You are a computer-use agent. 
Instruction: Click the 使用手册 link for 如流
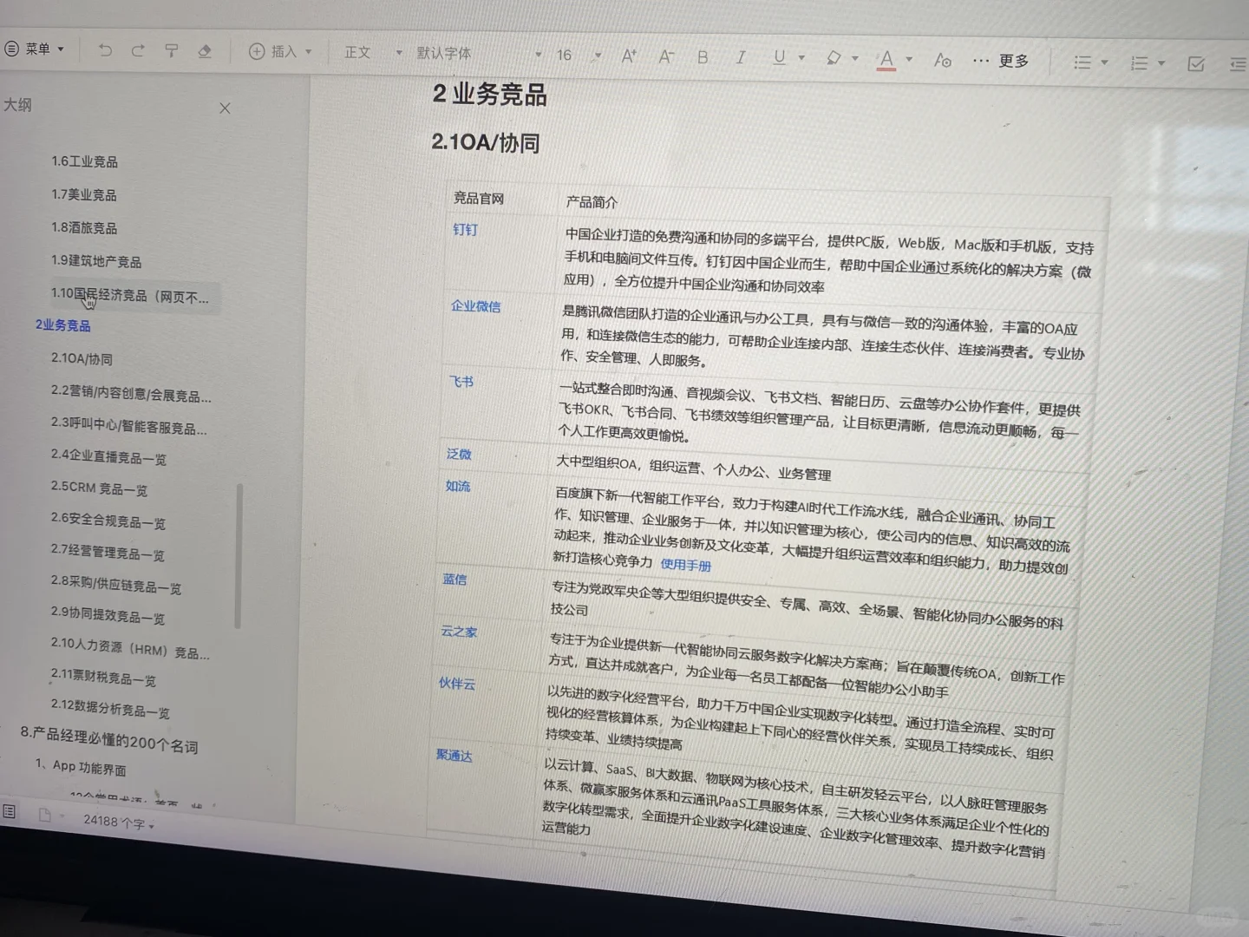click(x=686, y=566)
